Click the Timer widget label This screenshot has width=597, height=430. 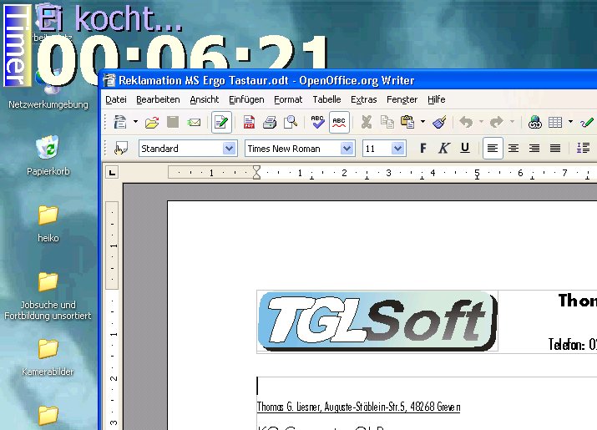[18, 46]
